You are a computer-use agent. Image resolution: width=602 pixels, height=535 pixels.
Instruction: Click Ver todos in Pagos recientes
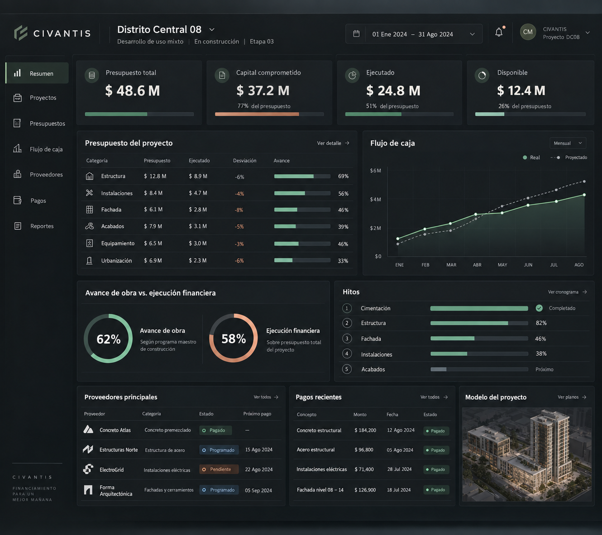coord(434,397)
